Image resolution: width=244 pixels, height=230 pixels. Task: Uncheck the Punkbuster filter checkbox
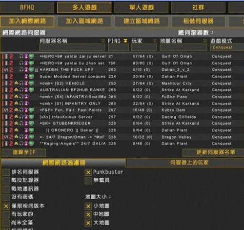88,172
